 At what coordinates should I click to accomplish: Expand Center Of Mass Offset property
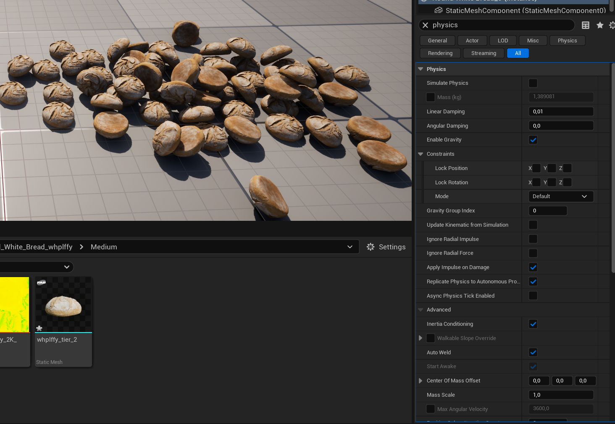(421, 381)
